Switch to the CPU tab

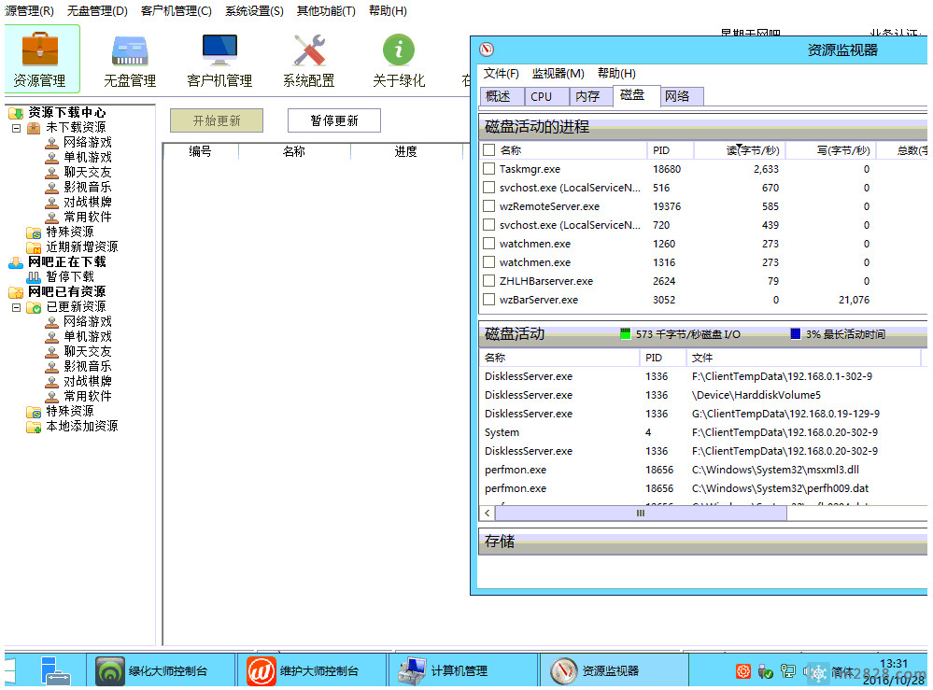click(541, 96)
